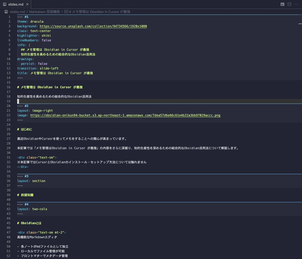The width and height of the screenshot is (302, 259).
Task: Click the '## メモ管理は Obsidian in Cursor が最強' line
Action: coord(55,50)
